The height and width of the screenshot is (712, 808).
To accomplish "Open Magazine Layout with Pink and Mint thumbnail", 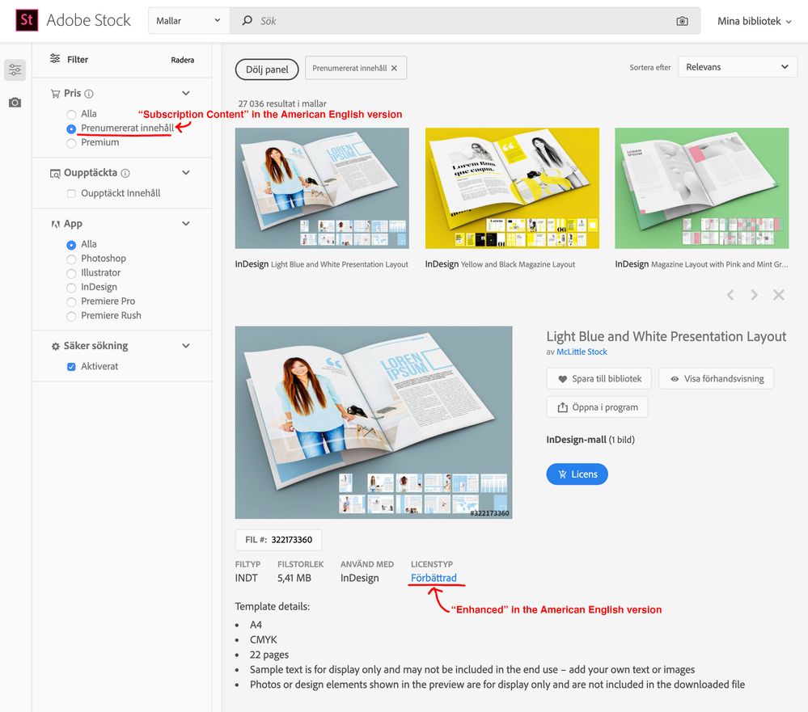I will point(702,188).
